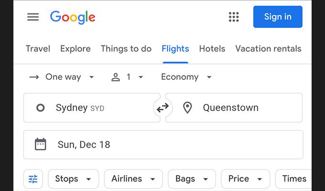Open the Bags filter
The height and width of the screenshot is (191, 325).
192,179
